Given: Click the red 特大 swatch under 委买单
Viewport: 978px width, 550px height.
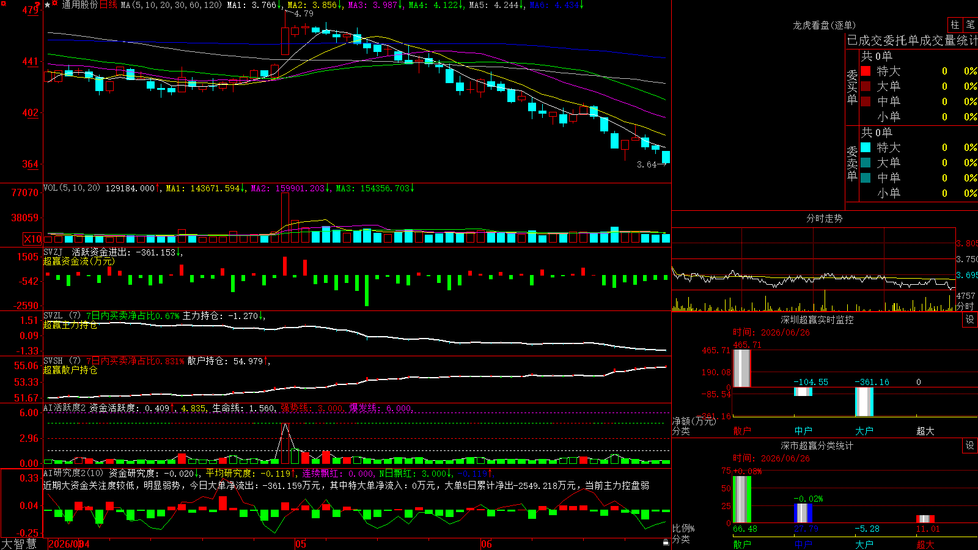Looking at the screenshot, I should pos(866,71).
